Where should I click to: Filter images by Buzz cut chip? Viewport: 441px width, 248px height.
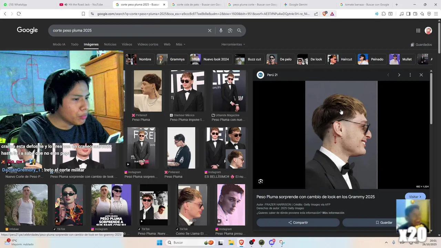point(249,59)
